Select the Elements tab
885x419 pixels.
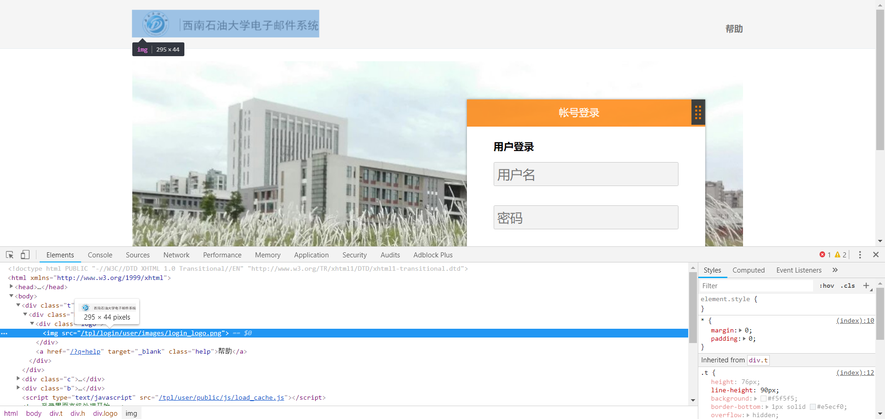click(60, 255)
